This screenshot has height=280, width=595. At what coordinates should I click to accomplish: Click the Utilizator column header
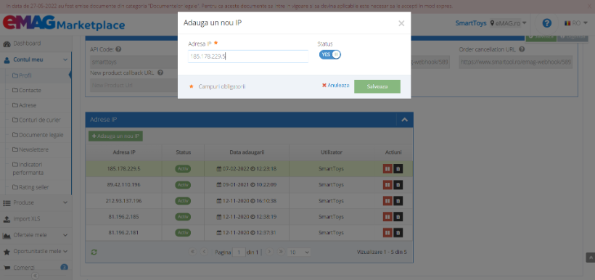332,152
